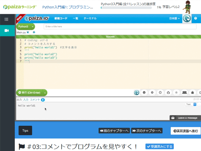Expand the run button dropdown arrow

pos(45,93)
